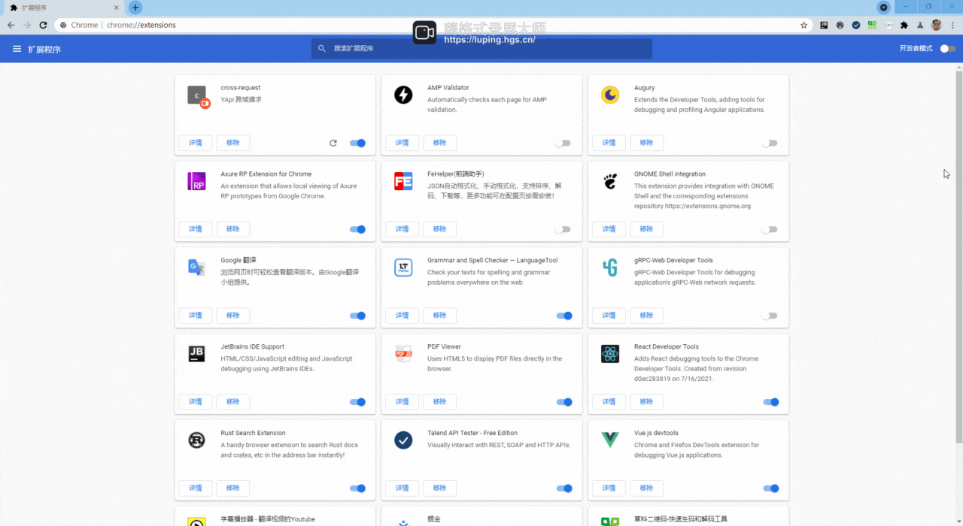
Task: Turn off the Vue.js devtools toggle
Action: coord(771,488)
